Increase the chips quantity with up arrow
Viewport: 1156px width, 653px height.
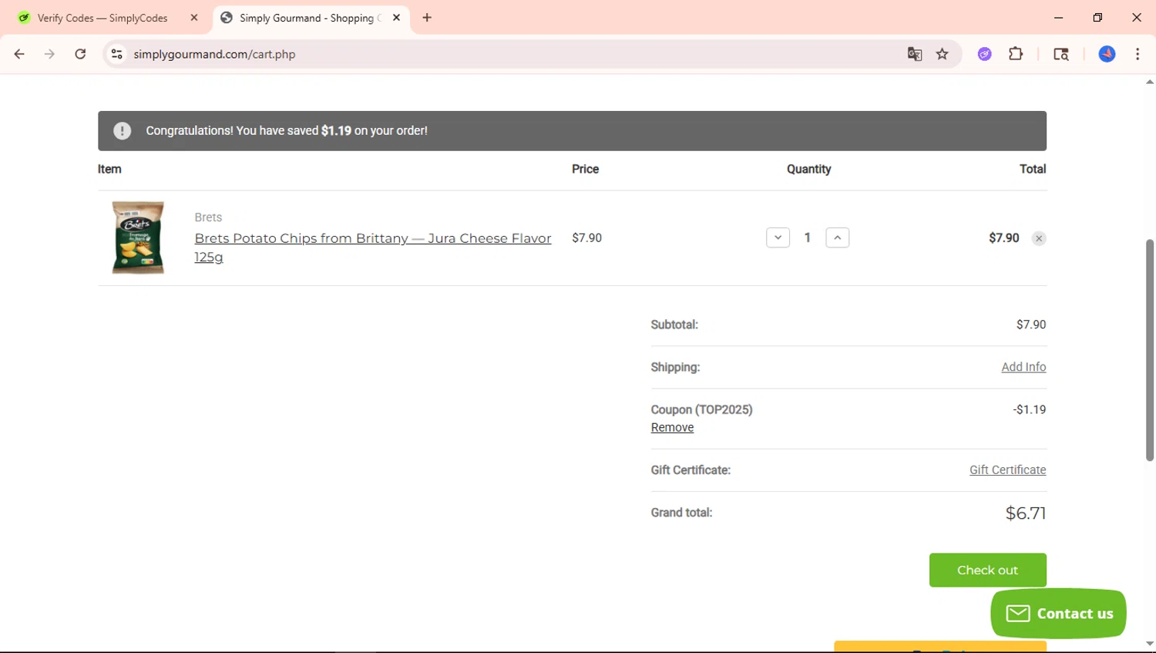(x=838, y=237)
